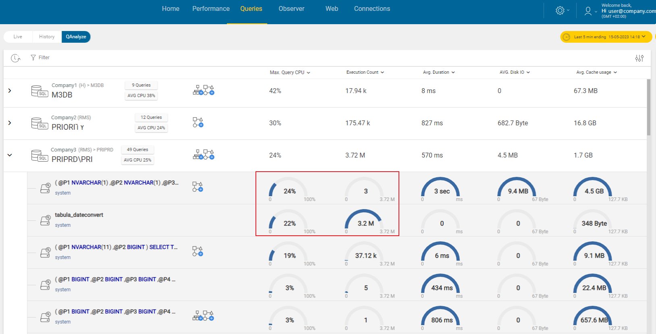Click query icon of tabula_dateconvert row
The image size is (656, 334).
pyautogui.click(x=46, y=220)
